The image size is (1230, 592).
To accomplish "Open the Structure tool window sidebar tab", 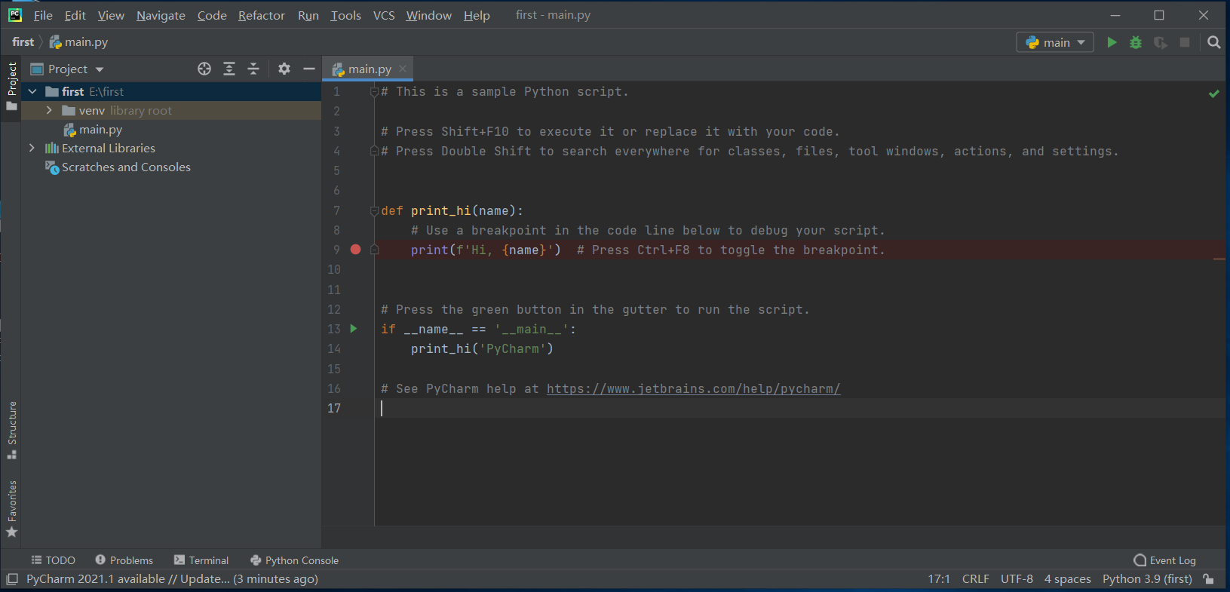I will [12, 430].
